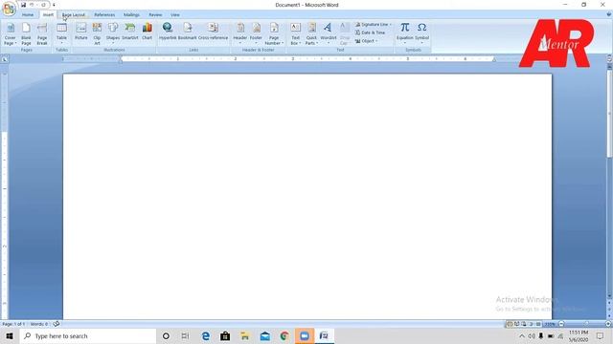
Task: Show Word Help question mark
Action: pos(609,15)
